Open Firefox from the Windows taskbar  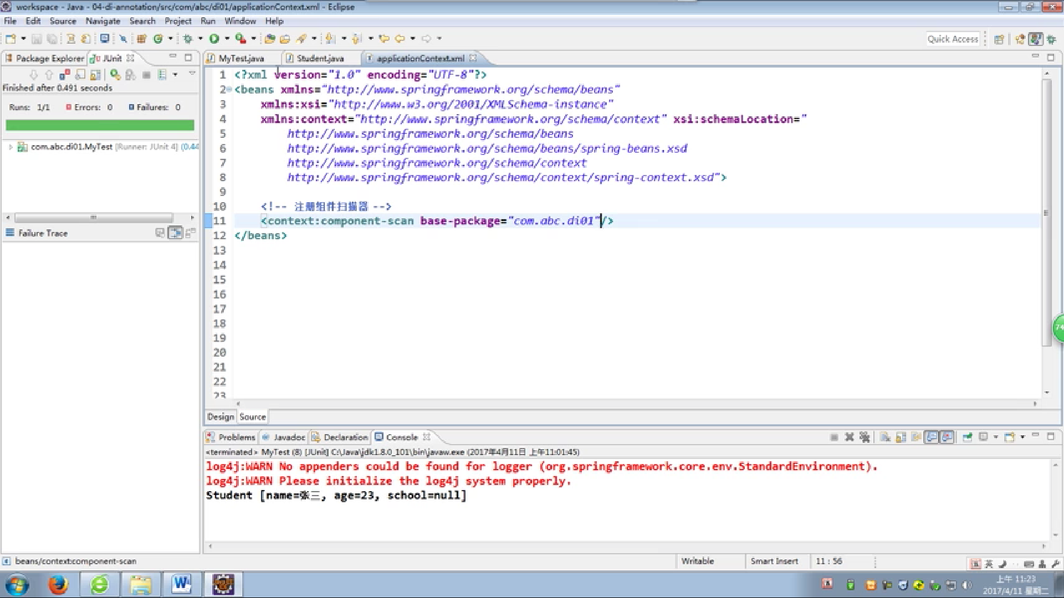[x=58, y=585]
